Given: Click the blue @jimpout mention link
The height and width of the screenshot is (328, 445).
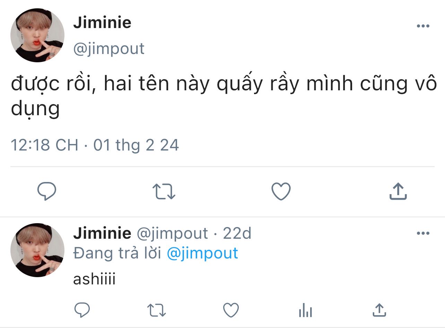Looking at the screenshot, I should [x=202, y=253].
